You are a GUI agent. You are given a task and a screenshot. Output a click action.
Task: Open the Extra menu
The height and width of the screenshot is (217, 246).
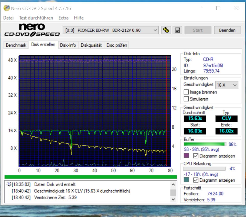(63, 18)
